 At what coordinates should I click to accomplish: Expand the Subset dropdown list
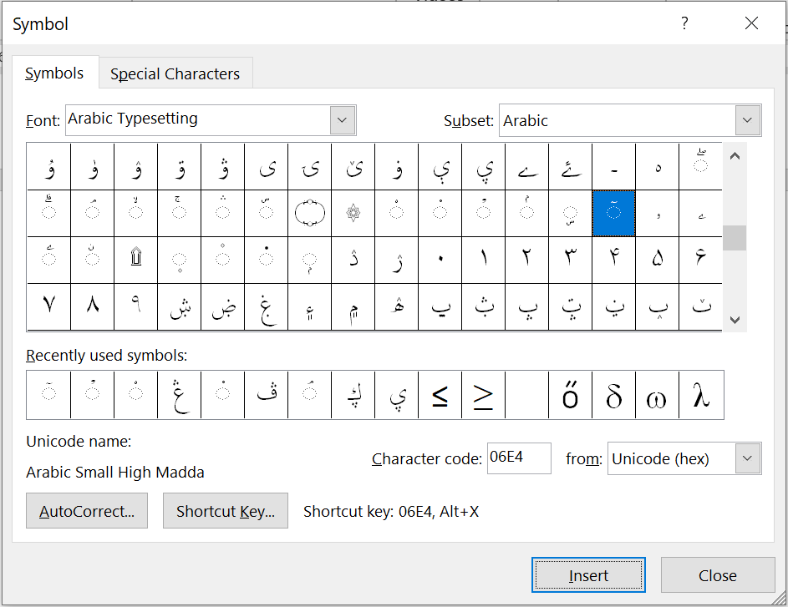[x=747, y=120]
